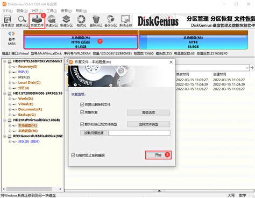Click the drive icon beside Recovery(0)
The width and height of the screenshot is (255, 198).
pos(15,67)
